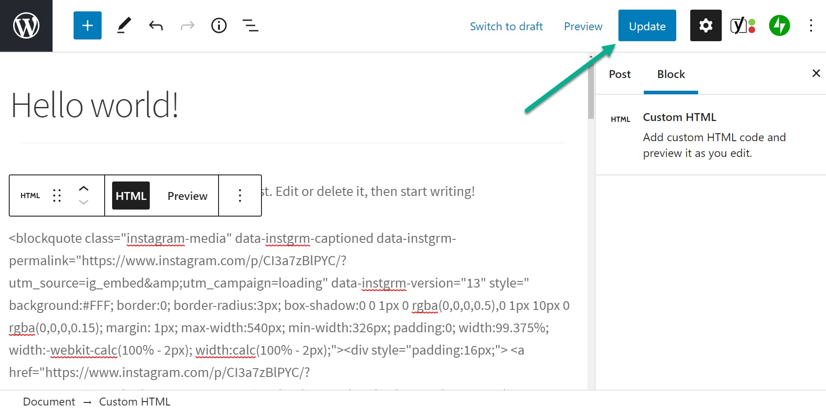This screenshot has width=826, height=409.
Task: Open the list view outline icon
Action: [251, 26]
